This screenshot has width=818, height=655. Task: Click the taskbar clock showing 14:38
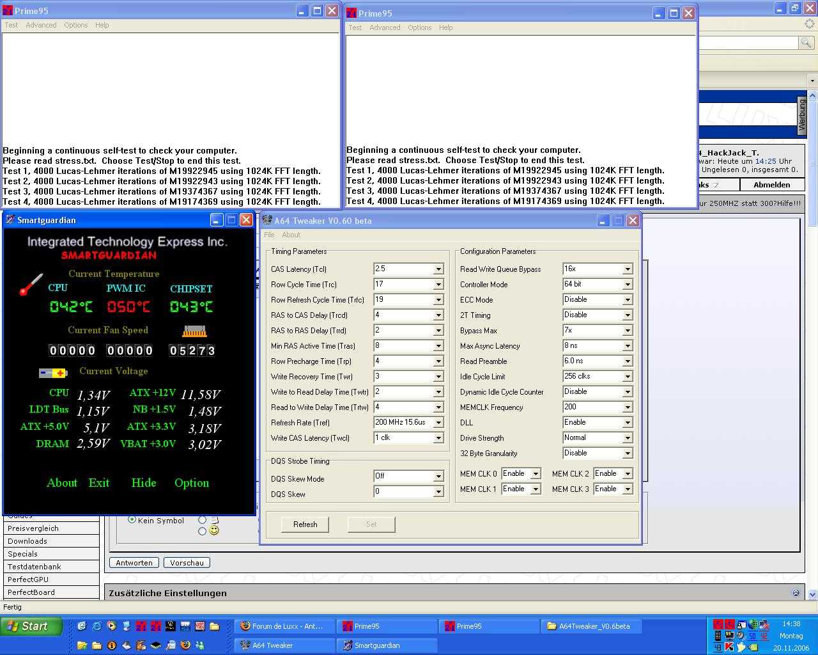(x=791, y=624)
